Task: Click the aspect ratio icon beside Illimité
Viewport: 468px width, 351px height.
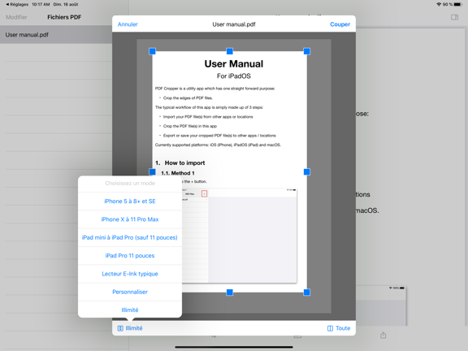Action: pos(120,328)
